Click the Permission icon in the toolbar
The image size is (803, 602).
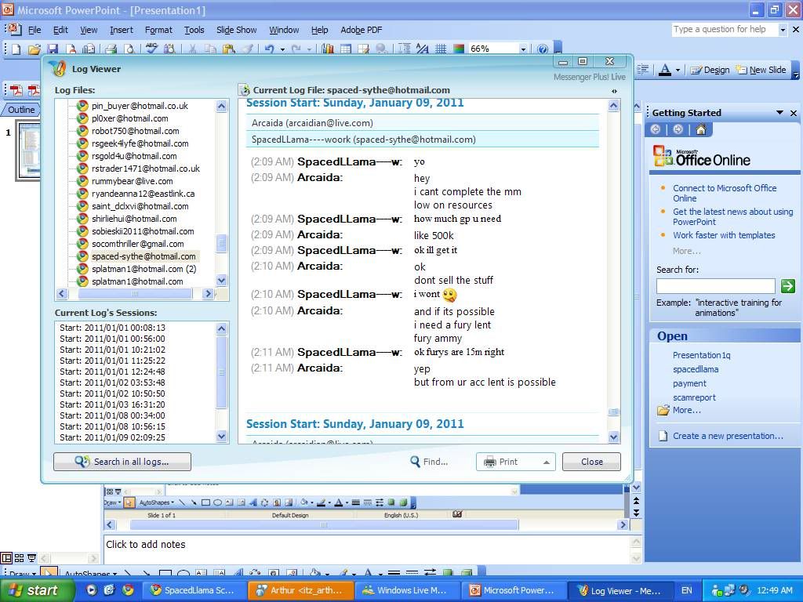71,49
